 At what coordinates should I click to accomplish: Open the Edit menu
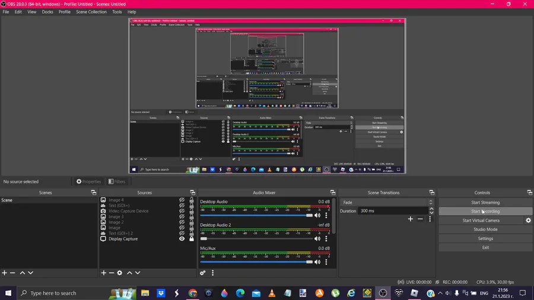18,12
